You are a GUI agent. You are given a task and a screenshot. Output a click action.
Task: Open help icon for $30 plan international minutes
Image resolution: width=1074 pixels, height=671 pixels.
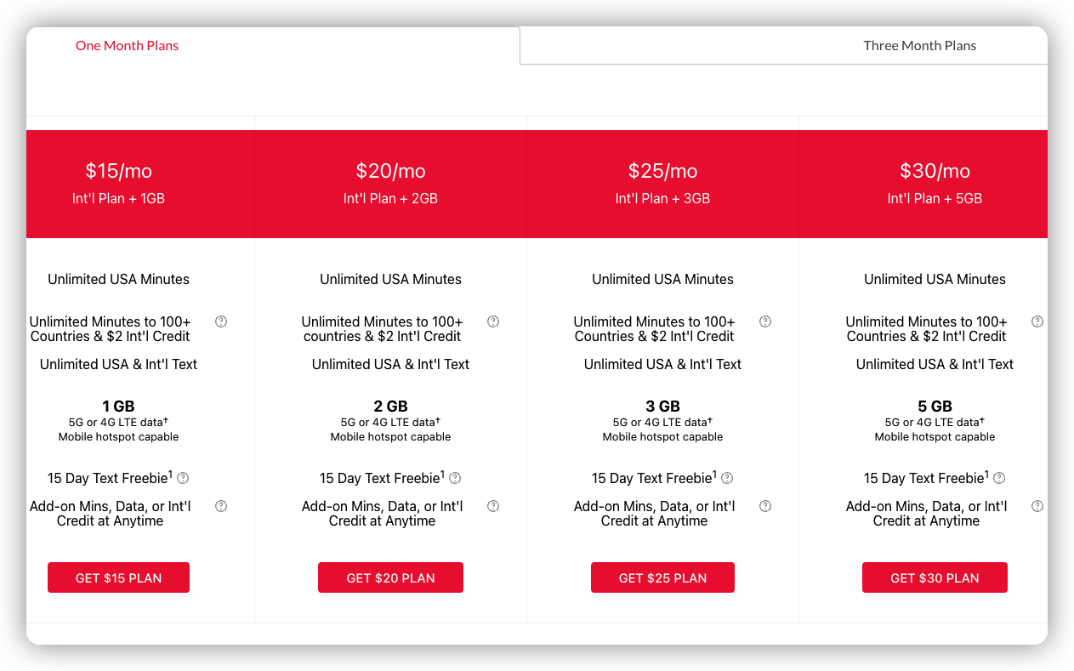click(1037, 321)
